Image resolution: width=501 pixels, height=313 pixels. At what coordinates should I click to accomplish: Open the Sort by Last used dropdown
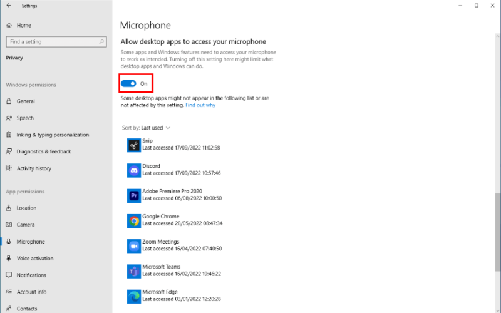(146, 128)
